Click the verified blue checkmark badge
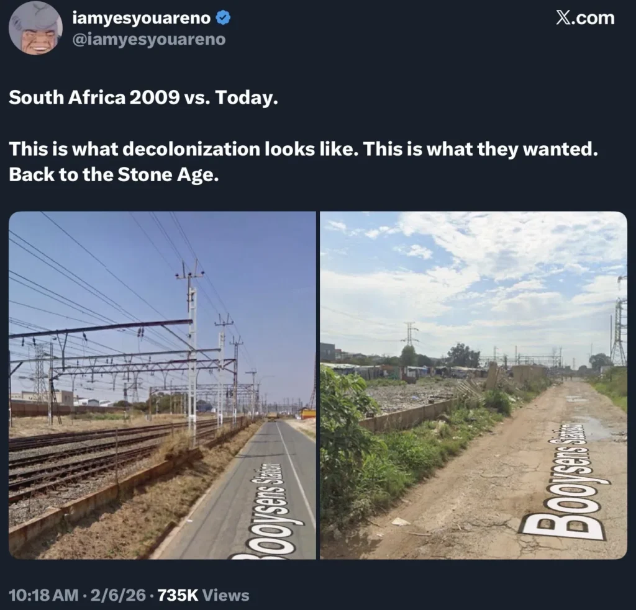Screen dimensions: 636x610 [x=223, y=19]
